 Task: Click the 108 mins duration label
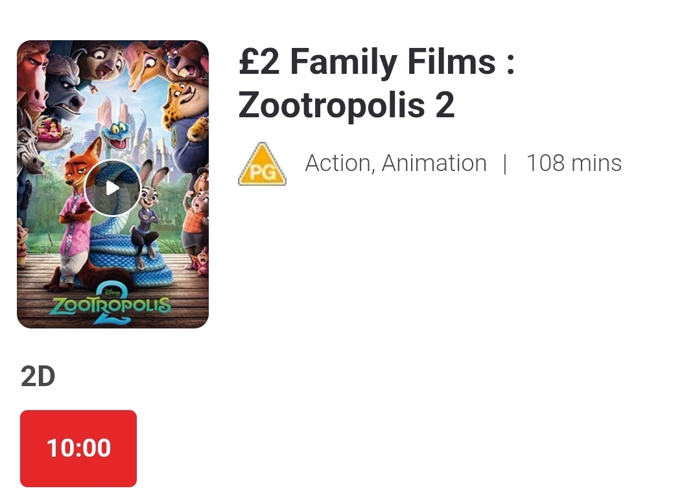[574, 163]
